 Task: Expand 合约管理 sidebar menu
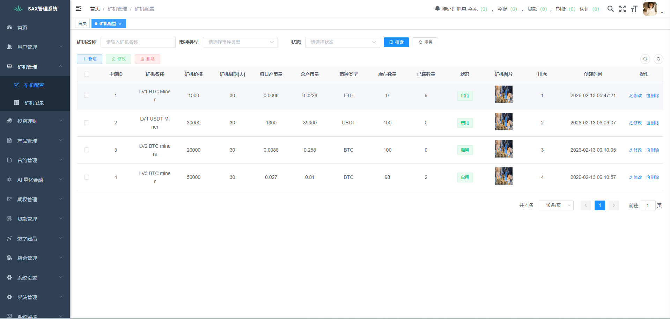click(35, 160)
